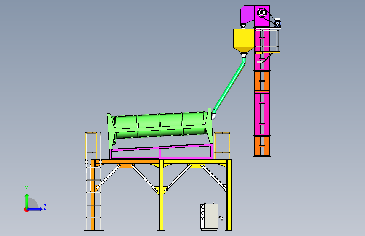The width and height of the screenshot is (365, 236).
Task: Select the green inclined chute pipe
Action: click(230, 86)
